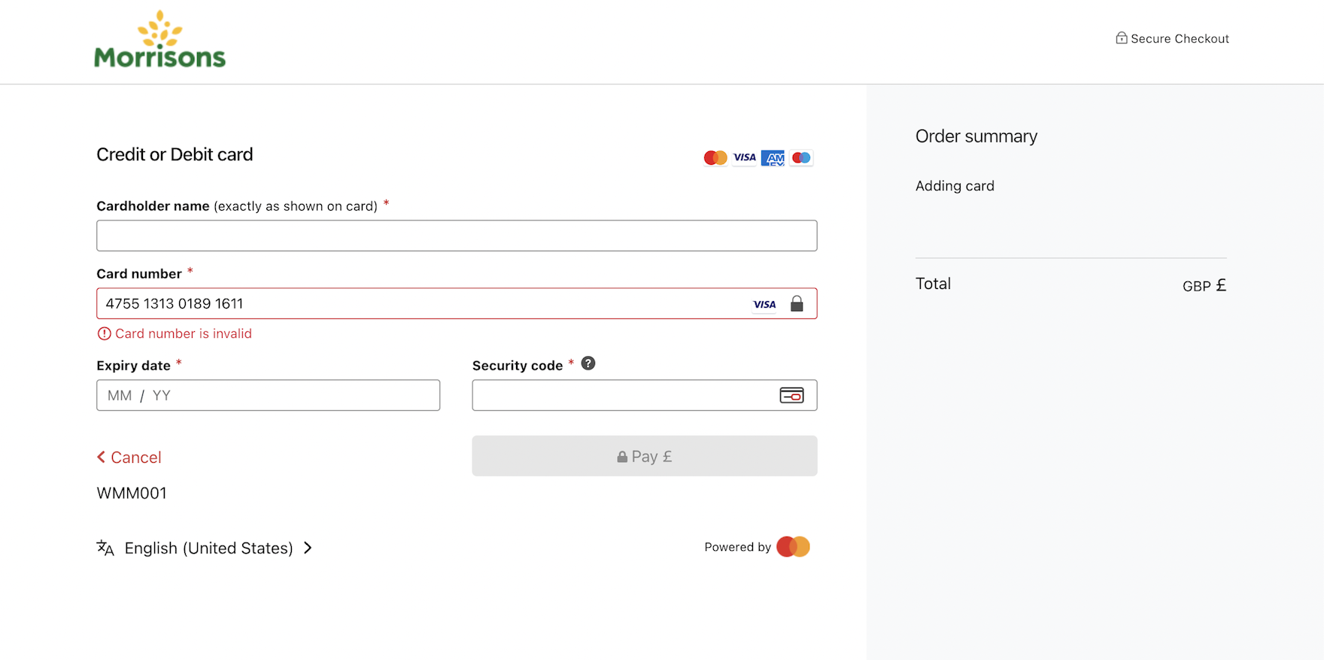The image size is (1324, 660).
Task: Click the padlock icon in card number field
Action: click(797, 304)
